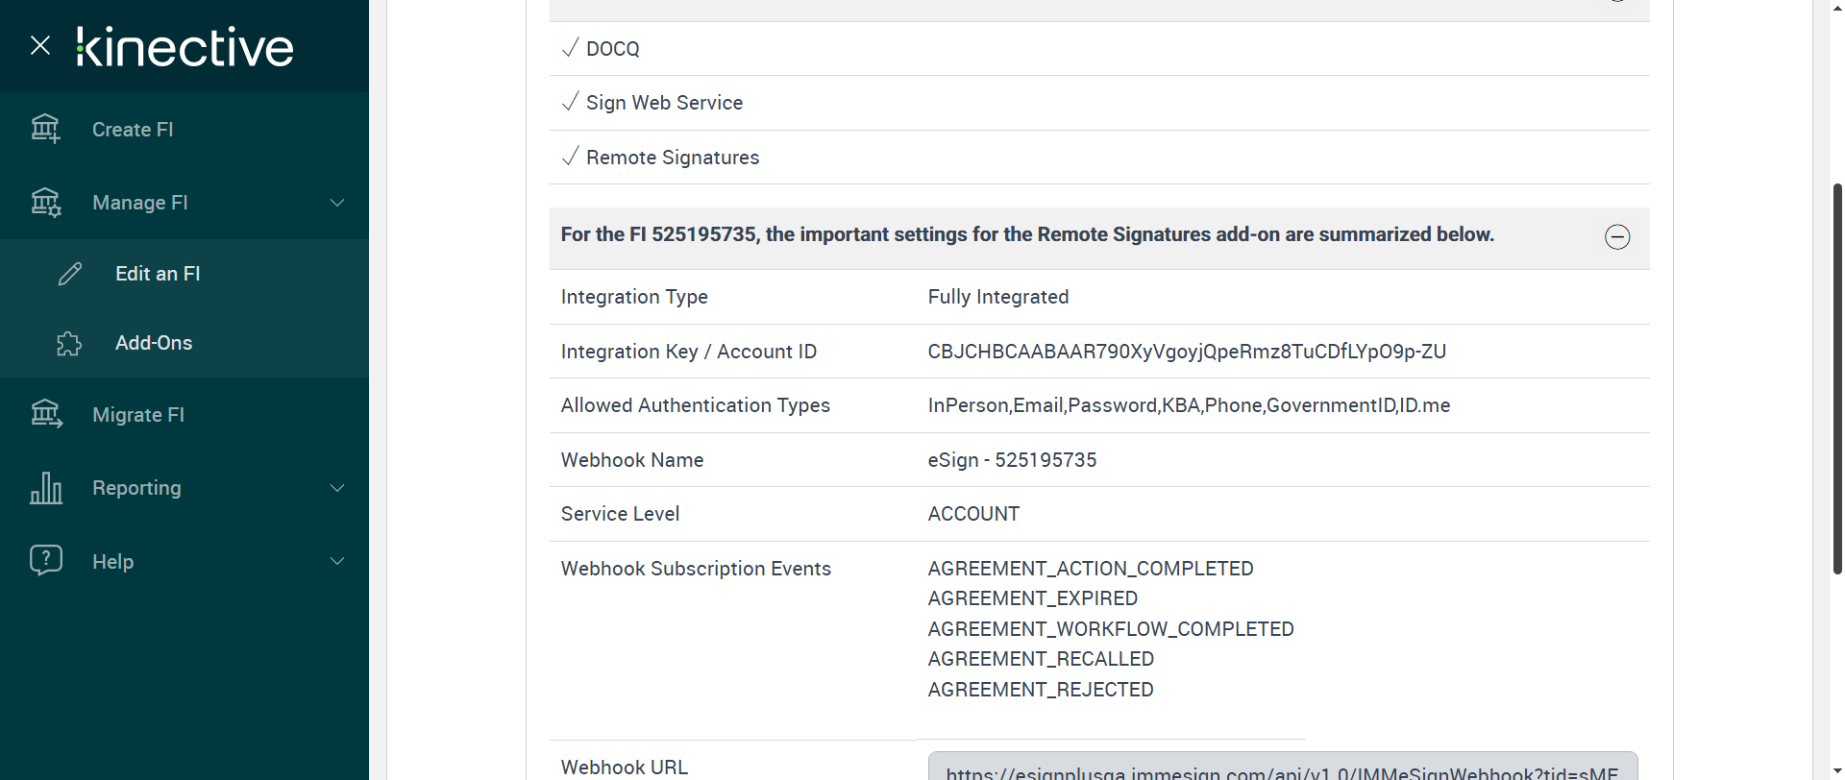Click the Manage FI bank gear icon
1845x780 pixels.
pos(45,203)
